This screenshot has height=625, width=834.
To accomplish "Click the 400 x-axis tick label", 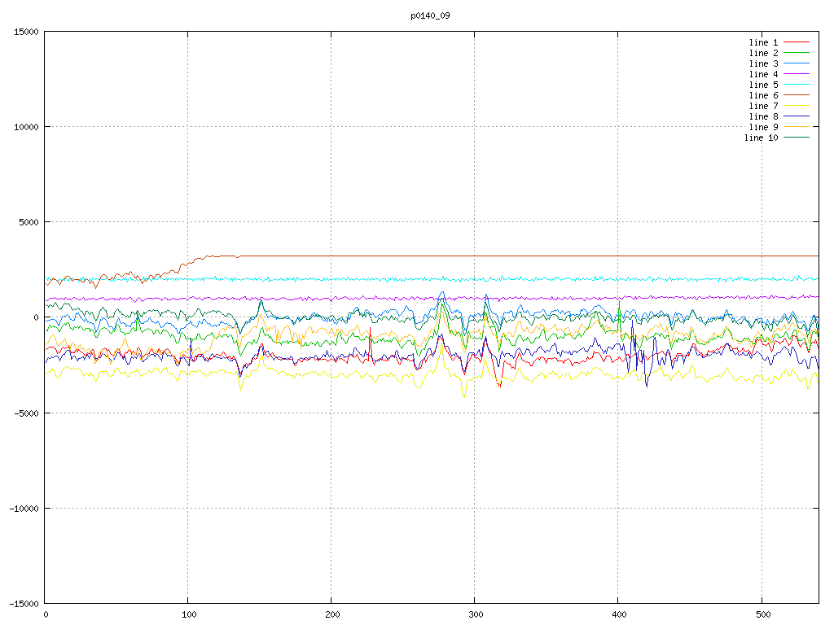I will 618,614.
